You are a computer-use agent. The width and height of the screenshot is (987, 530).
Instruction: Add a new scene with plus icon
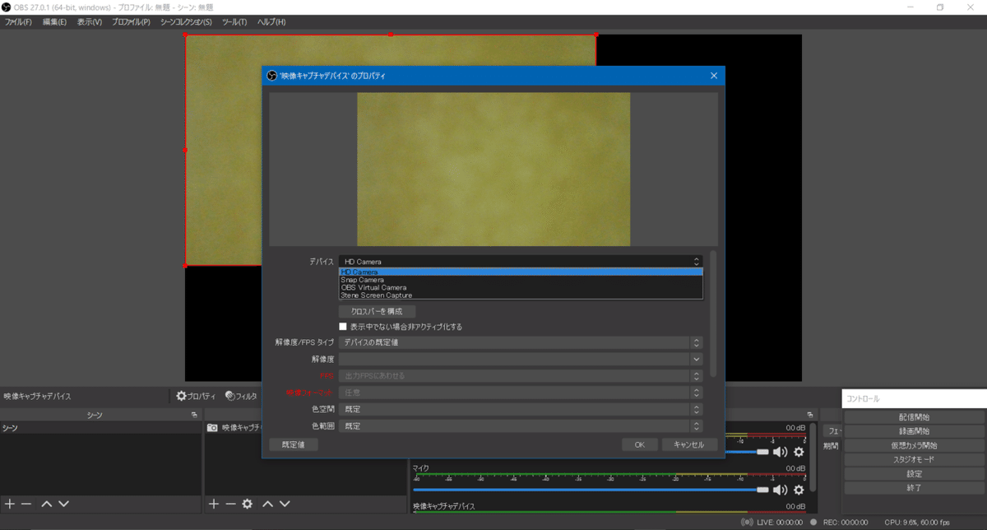pyautogui.click(x=10, y=504)
